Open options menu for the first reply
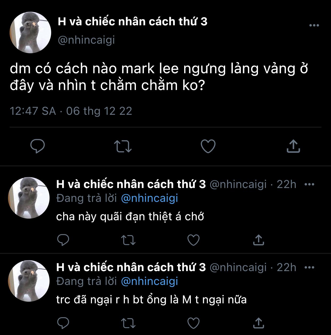Viewport: 331px width, 335px height. (309, 184)
